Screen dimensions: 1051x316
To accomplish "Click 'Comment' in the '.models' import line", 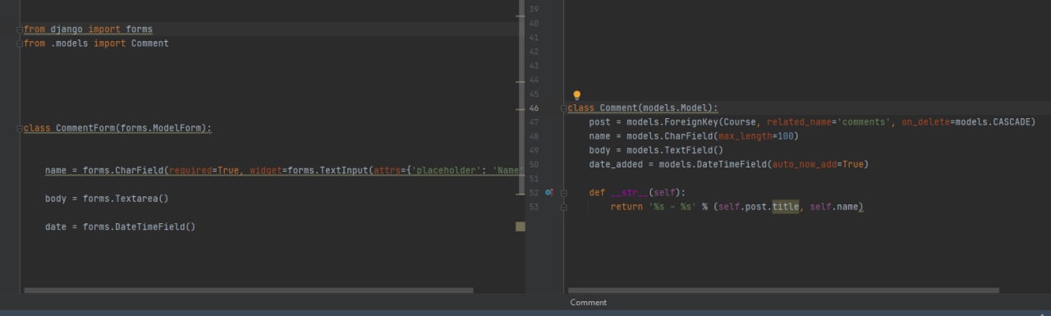I will (150, 44).
